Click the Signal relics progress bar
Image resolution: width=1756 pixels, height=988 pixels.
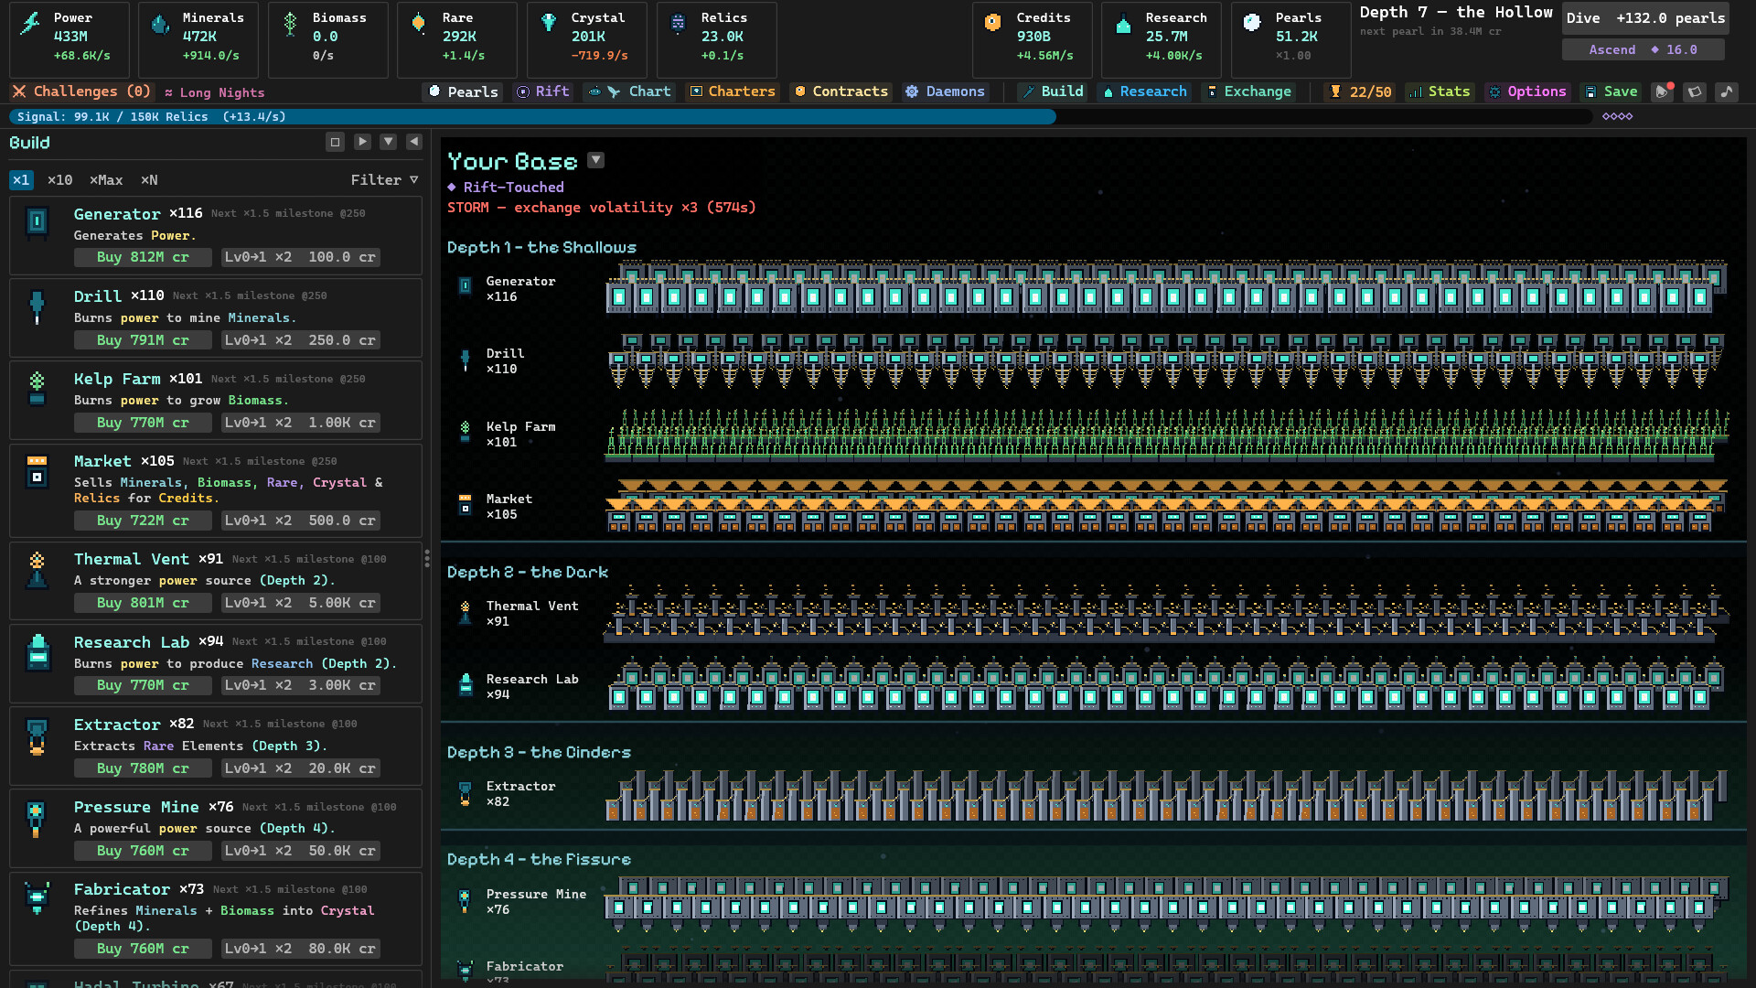(x=800, y=117)
